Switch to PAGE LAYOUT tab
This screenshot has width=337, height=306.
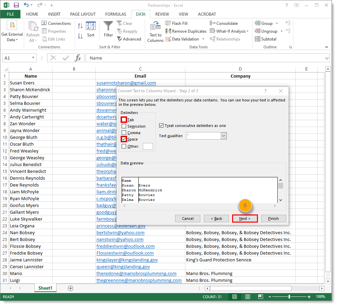(x=83, y=14)
